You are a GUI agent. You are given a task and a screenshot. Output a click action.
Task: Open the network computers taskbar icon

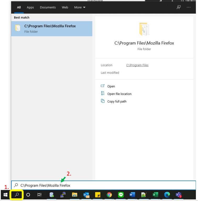click(x=63, y=195)
